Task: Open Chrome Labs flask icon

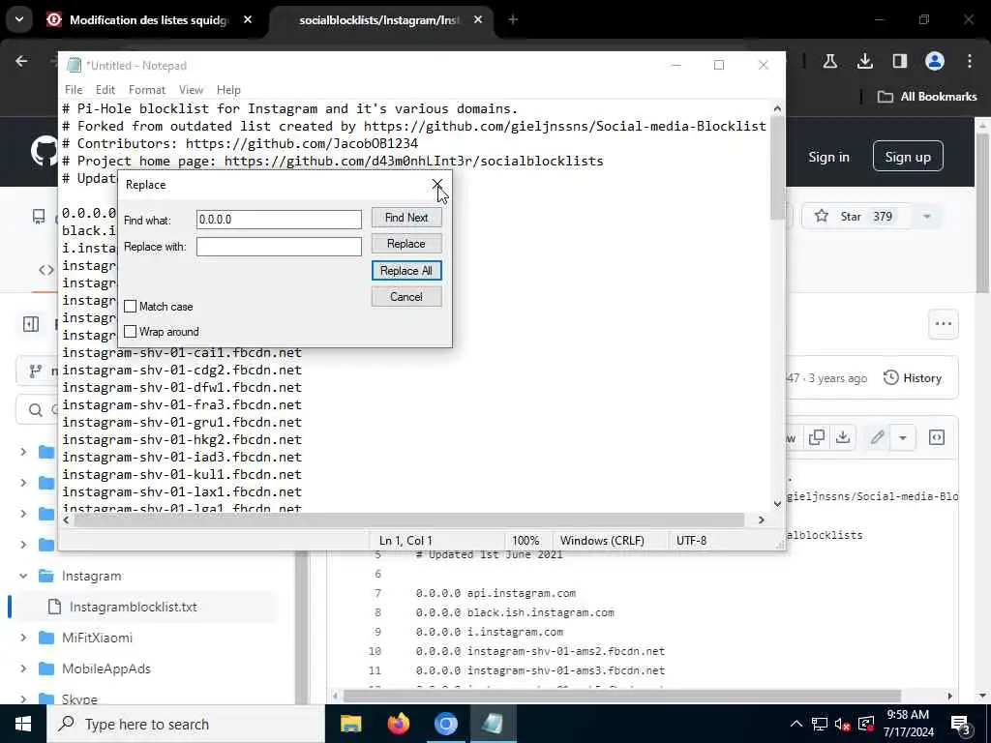Action: (829, 61)
